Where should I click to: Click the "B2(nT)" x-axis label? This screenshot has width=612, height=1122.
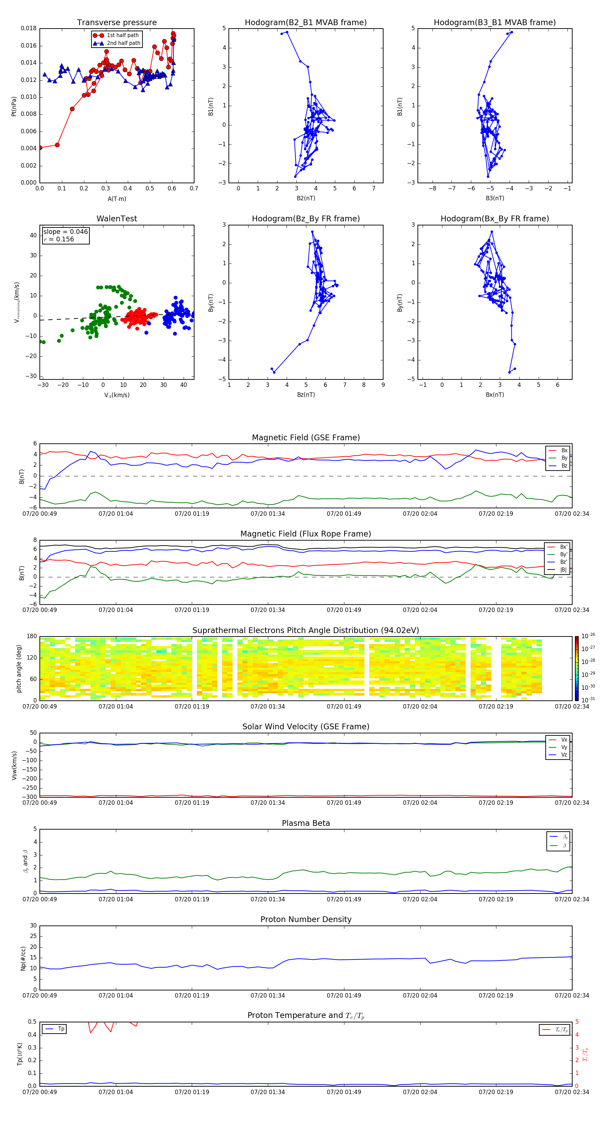(x=306, y=198)
